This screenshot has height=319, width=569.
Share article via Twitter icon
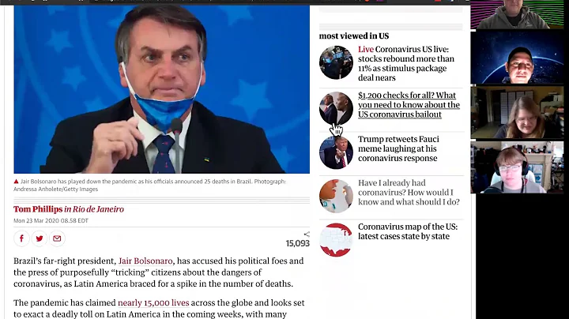tap(40, 238)
